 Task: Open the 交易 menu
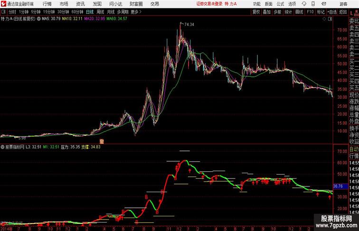point(154,4)
